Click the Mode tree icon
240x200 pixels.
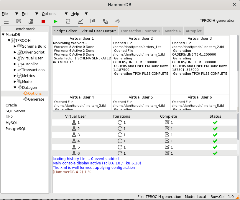click(x=19, y=82)
